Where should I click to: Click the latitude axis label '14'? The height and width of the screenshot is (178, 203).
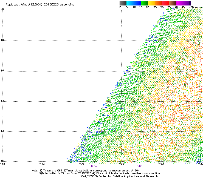[x=2, y=101]
